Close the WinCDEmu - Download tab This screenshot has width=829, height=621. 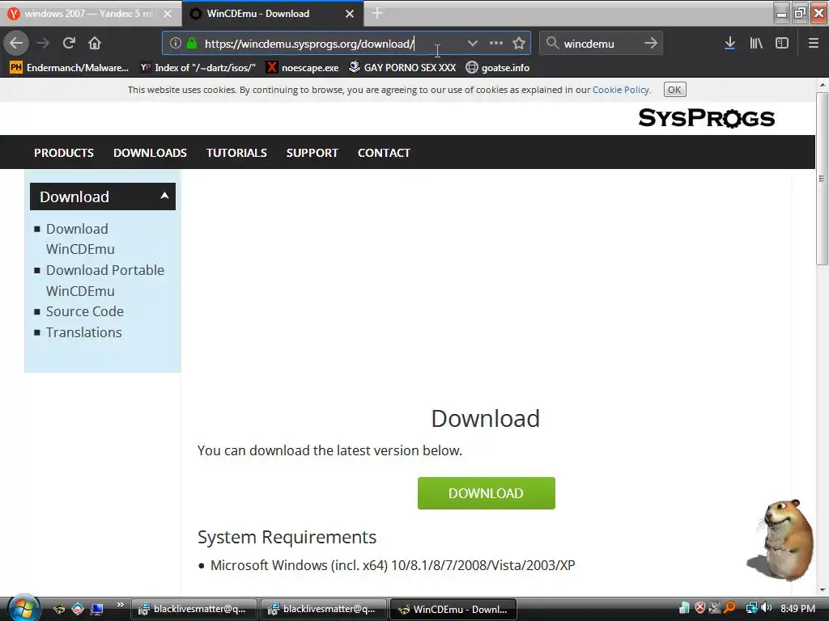350,14
